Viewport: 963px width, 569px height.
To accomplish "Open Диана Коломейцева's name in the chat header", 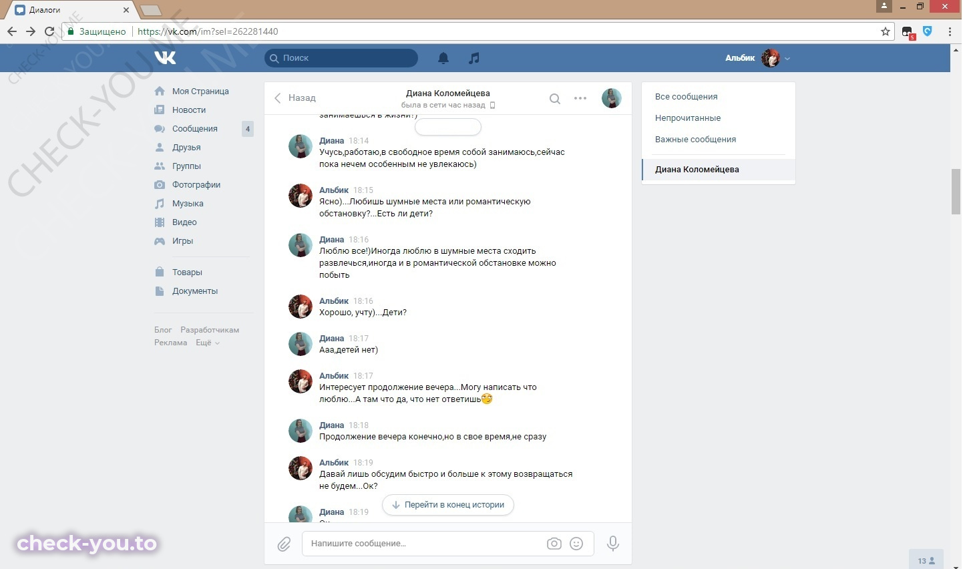I will [x=448, y=93].
